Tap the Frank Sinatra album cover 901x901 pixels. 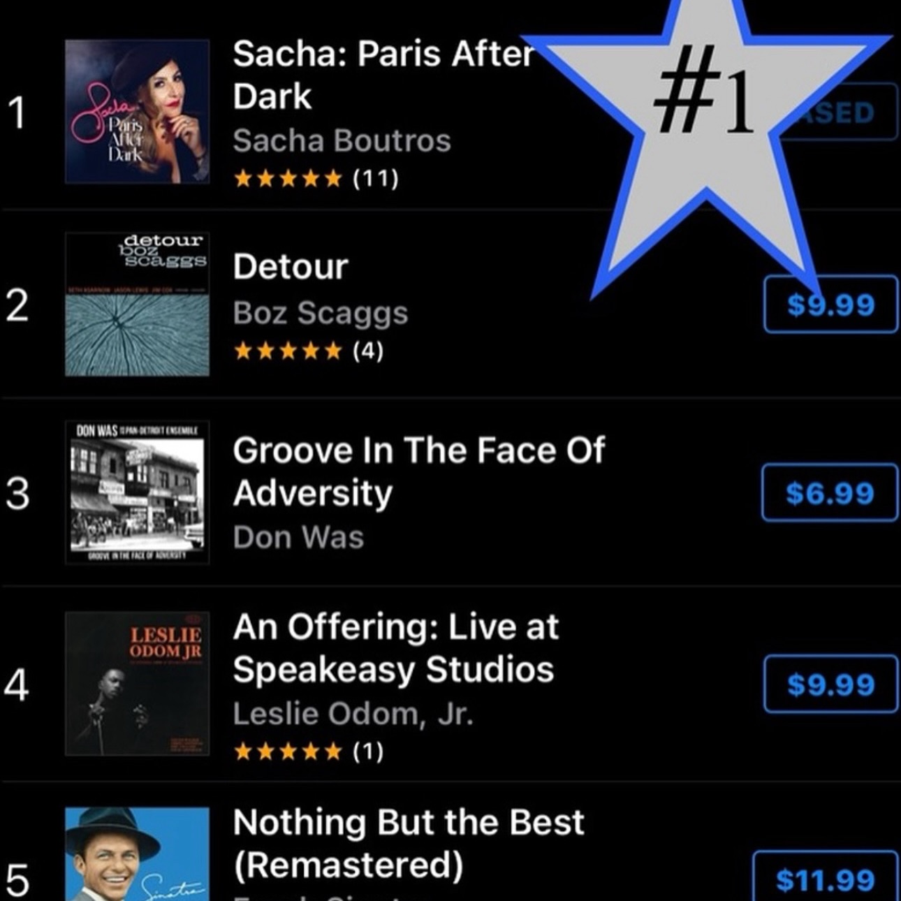(137, 855)
